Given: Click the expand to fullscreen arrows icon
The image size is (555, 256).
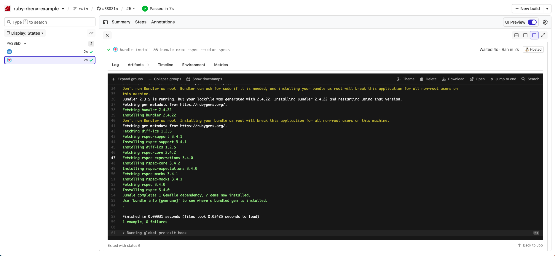Looking at the screenshot, I should (x=543, y=35).
